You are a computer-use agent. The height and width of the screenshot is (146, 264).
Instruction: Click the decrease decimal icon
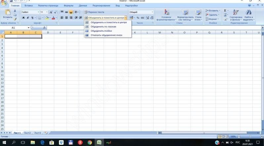[x=152, y=18]
